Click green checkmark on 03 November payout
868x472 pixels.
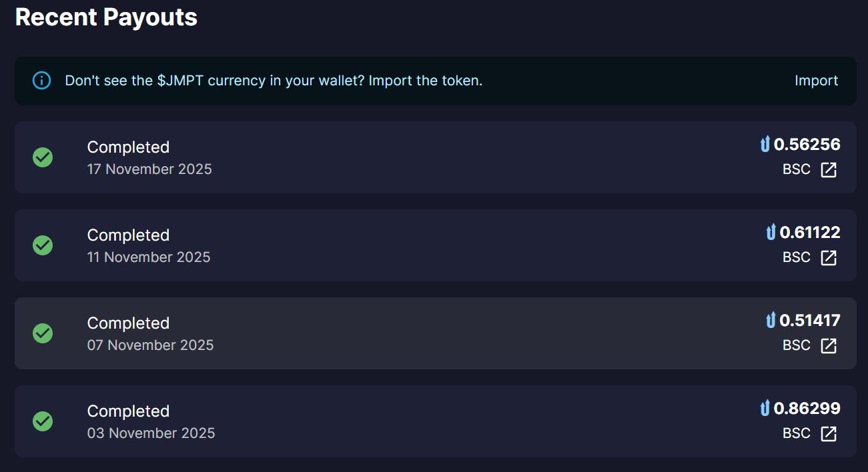(43, 421)
